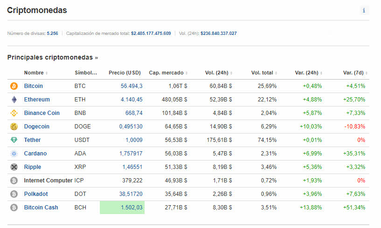
Task: Sort table by Nombre column
Action: [x=35, y=73]
